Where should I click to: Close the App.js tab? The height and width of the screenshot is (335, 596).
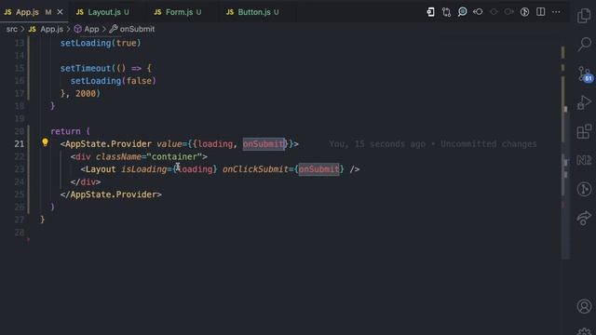60,12
